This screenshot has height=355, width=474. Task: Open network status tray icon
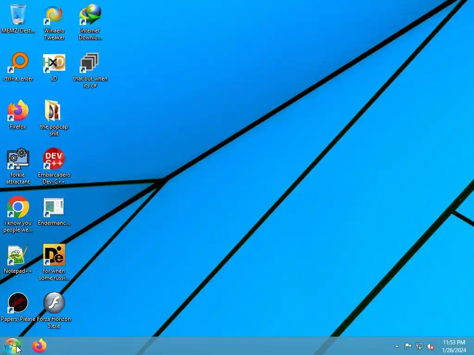coord(419,346)
